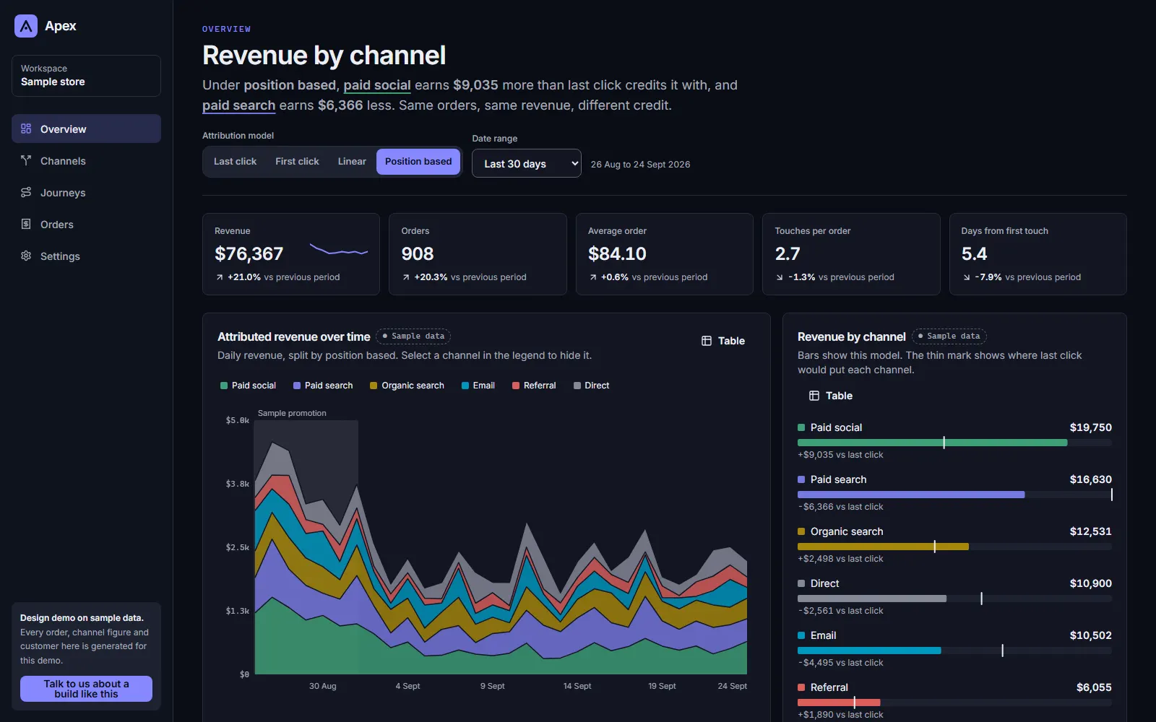Click the Overview grid icon in sidebar
The width and height of the screenshot is (1156, 722).
26,129
